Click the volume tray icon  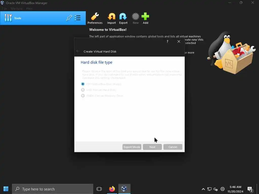coord(215,189)
